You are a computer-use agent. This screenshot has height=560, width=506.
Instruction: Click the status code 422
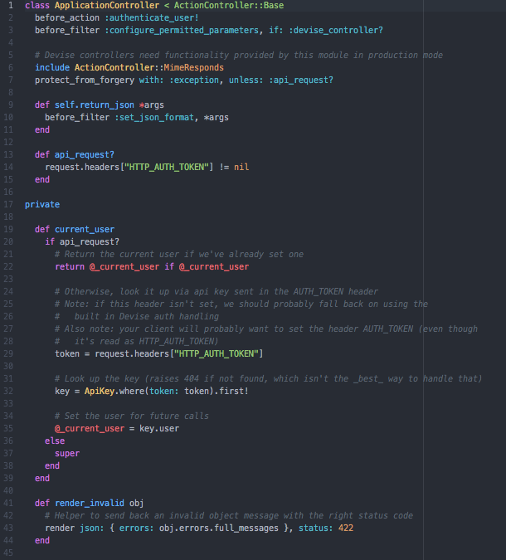pos(346,528)
